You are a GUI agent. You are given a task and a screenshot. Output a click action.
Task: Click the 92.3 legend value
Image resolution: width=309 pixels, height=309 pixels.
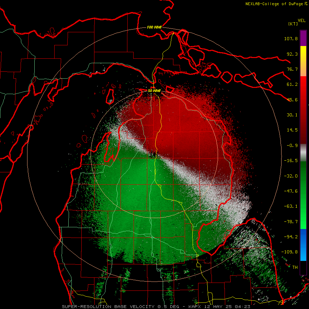pyautogui.click(x=292, y=54)
